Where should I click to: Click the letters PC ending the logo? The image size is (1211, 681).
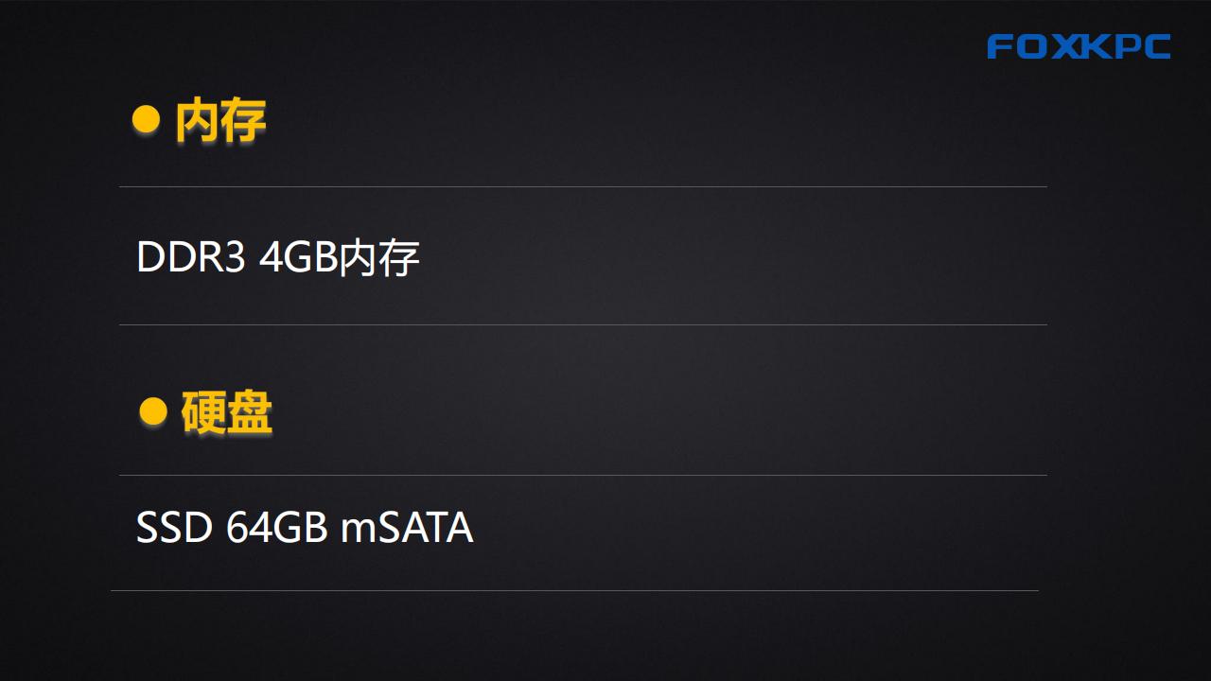click(x=1142, y=46)
